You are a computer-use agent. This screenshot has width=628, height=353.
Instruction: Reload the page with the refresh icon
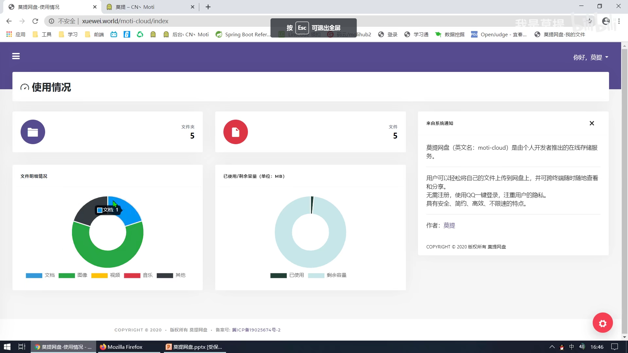click(35, 21)
